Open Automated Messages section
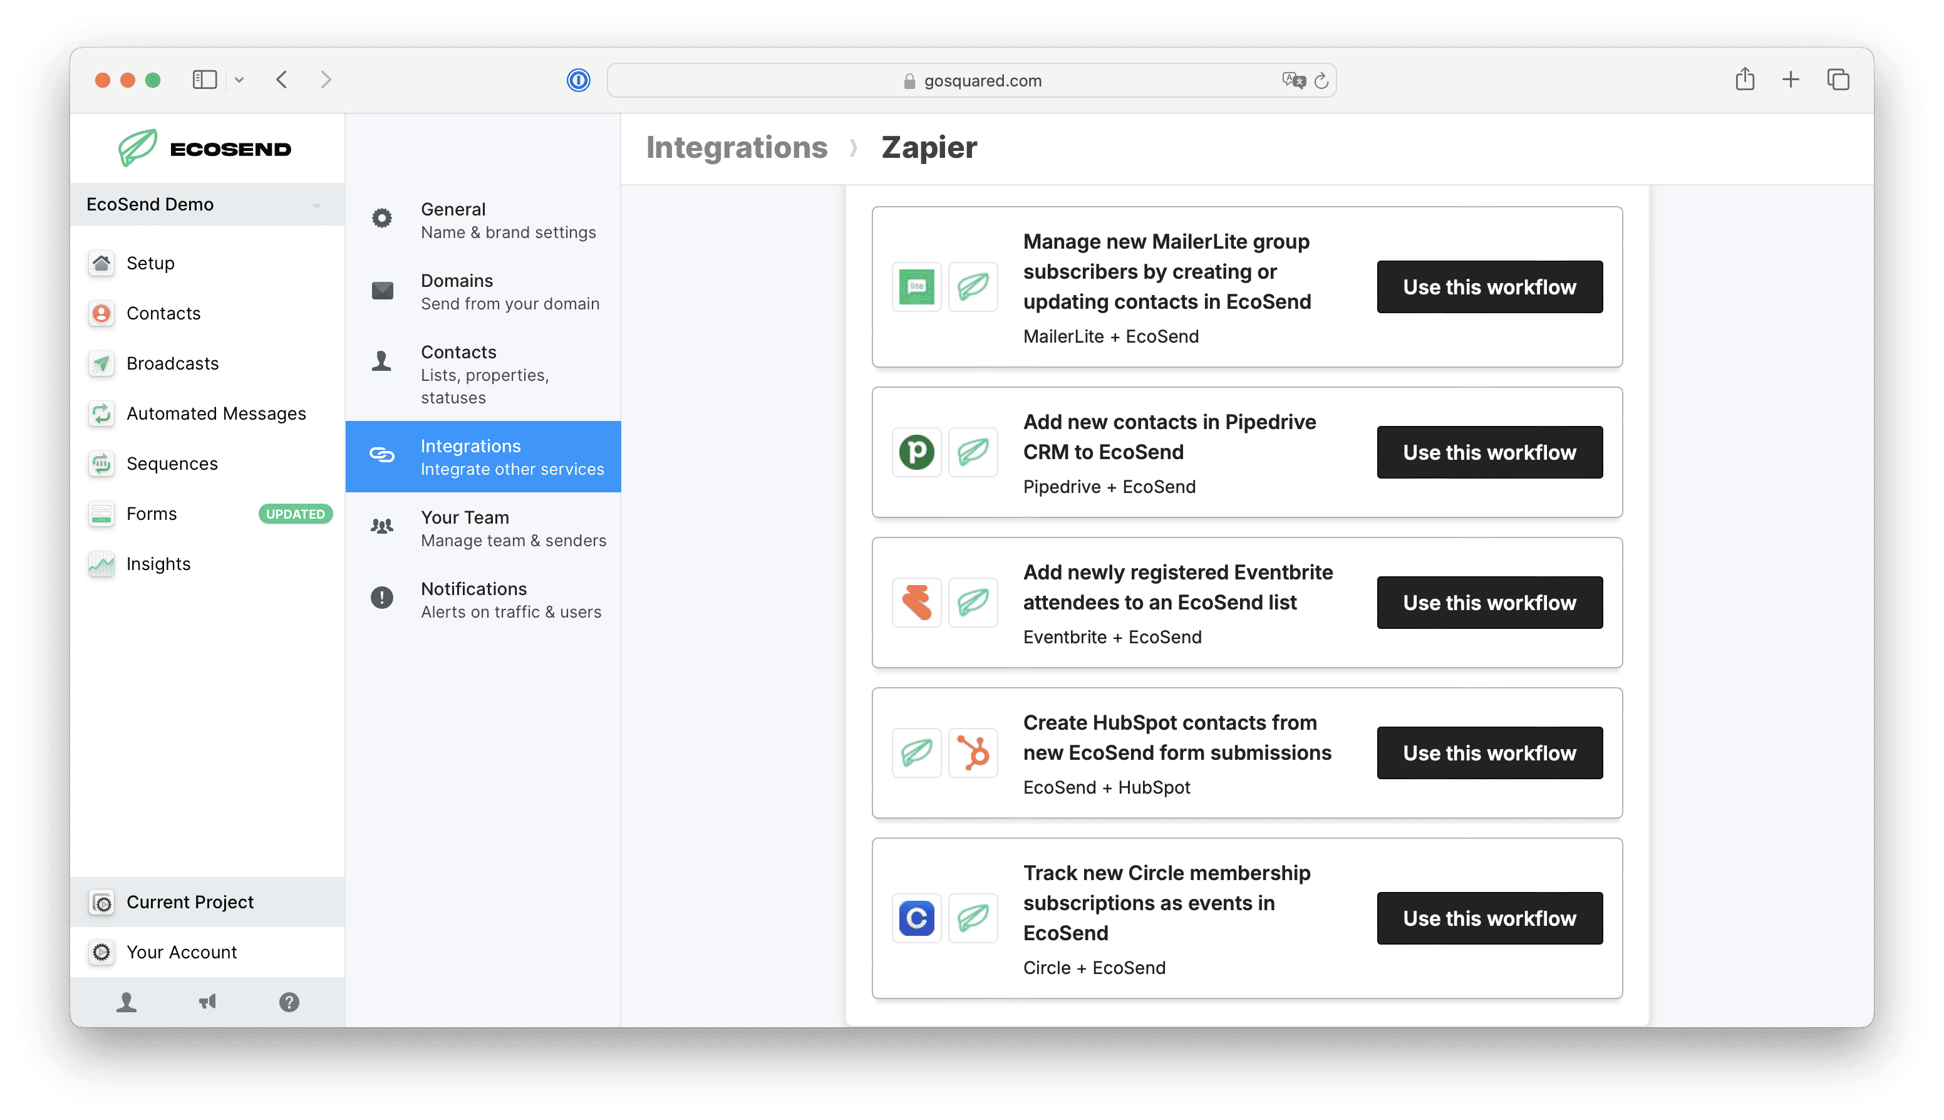Viewport: 1944px width, 1120px height. coord(207,414)
